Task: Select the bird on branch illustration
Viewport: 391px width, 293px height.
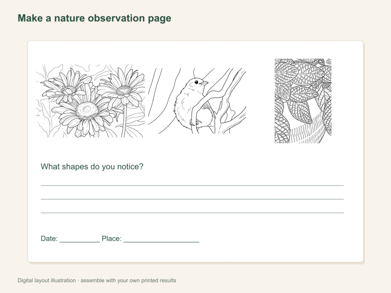Action: (197, 101)
